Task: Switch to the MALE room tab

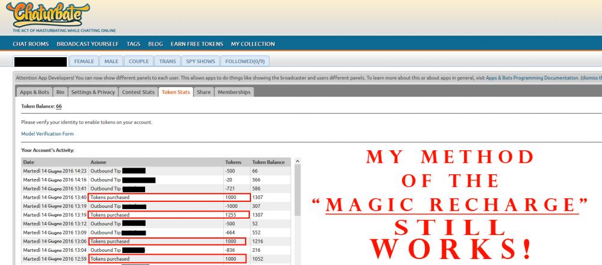Action: tap(111, 61)
